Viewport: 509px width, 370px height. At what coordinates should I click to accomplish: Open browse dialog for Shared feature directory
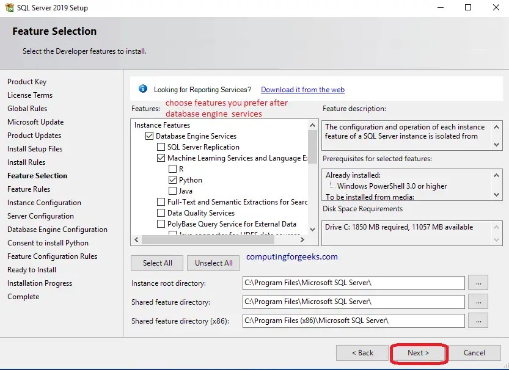click(478, 301)
